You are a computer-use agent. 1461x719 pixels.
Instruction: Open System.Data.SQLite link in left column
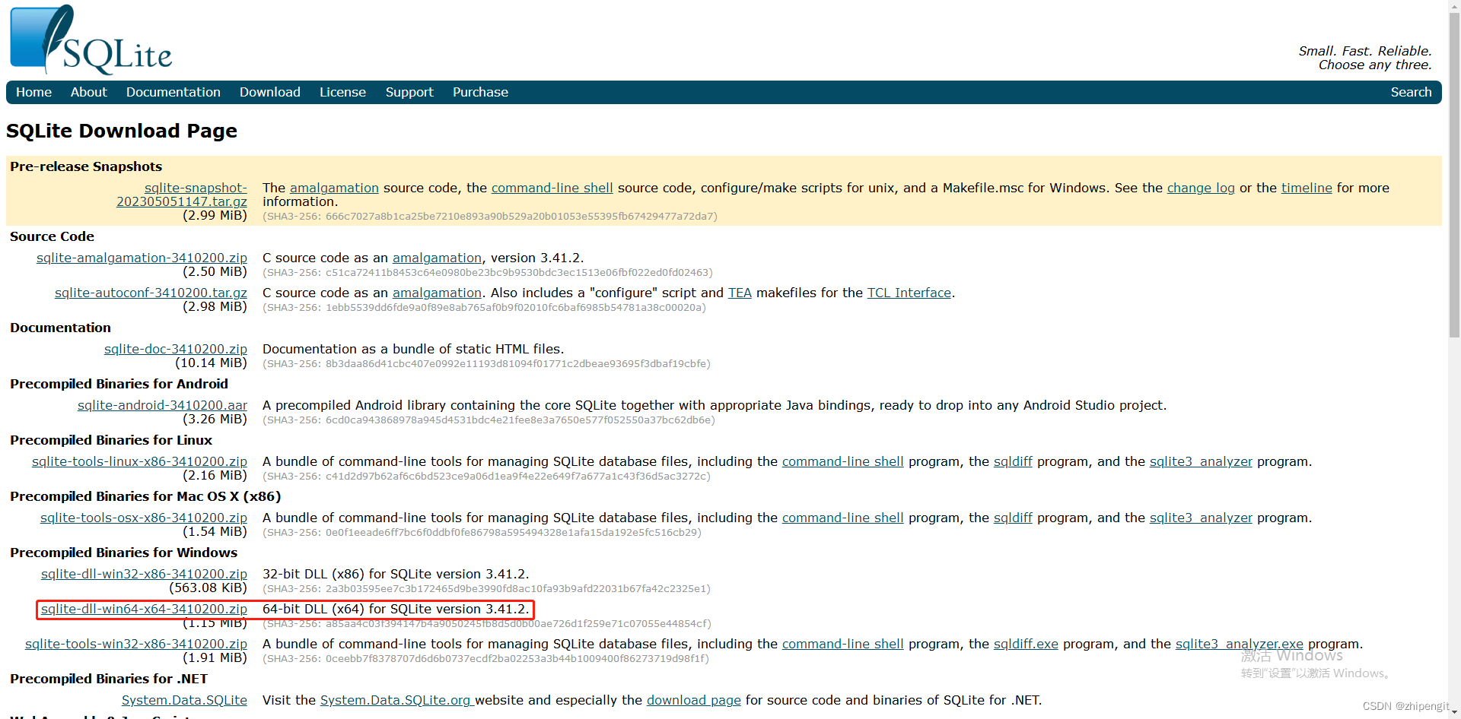184,700
